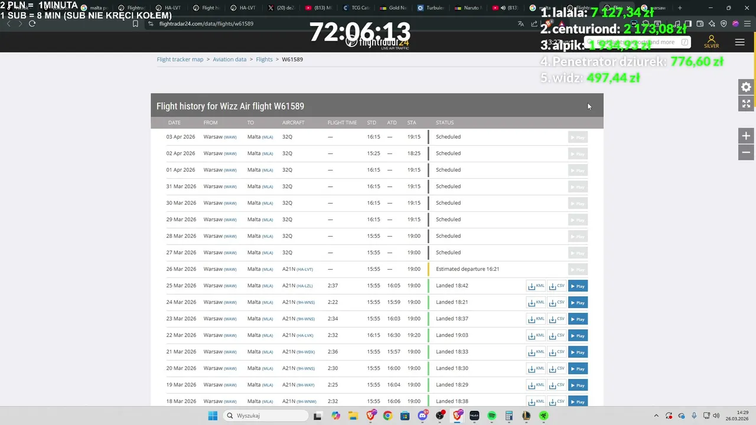Open the page translate icon

click(520, 24)
